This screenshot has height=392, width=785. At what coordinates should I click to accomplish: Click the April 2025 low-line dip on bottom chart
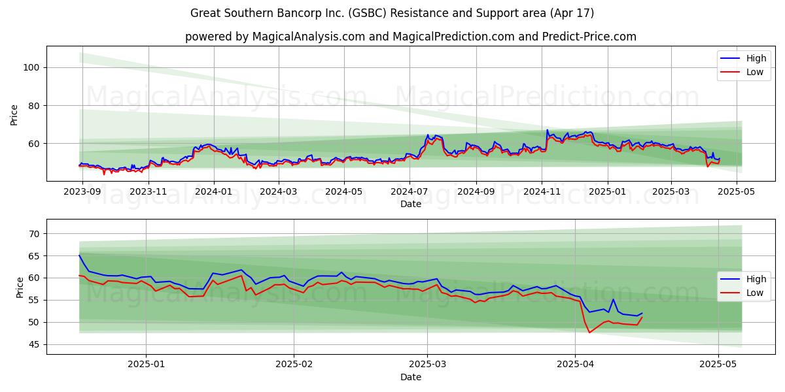click(589, 332)
